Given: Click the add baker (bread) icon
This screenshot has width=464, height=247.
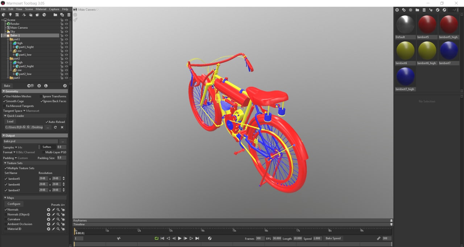Looking at the screenshot, I should click(37, 15).
